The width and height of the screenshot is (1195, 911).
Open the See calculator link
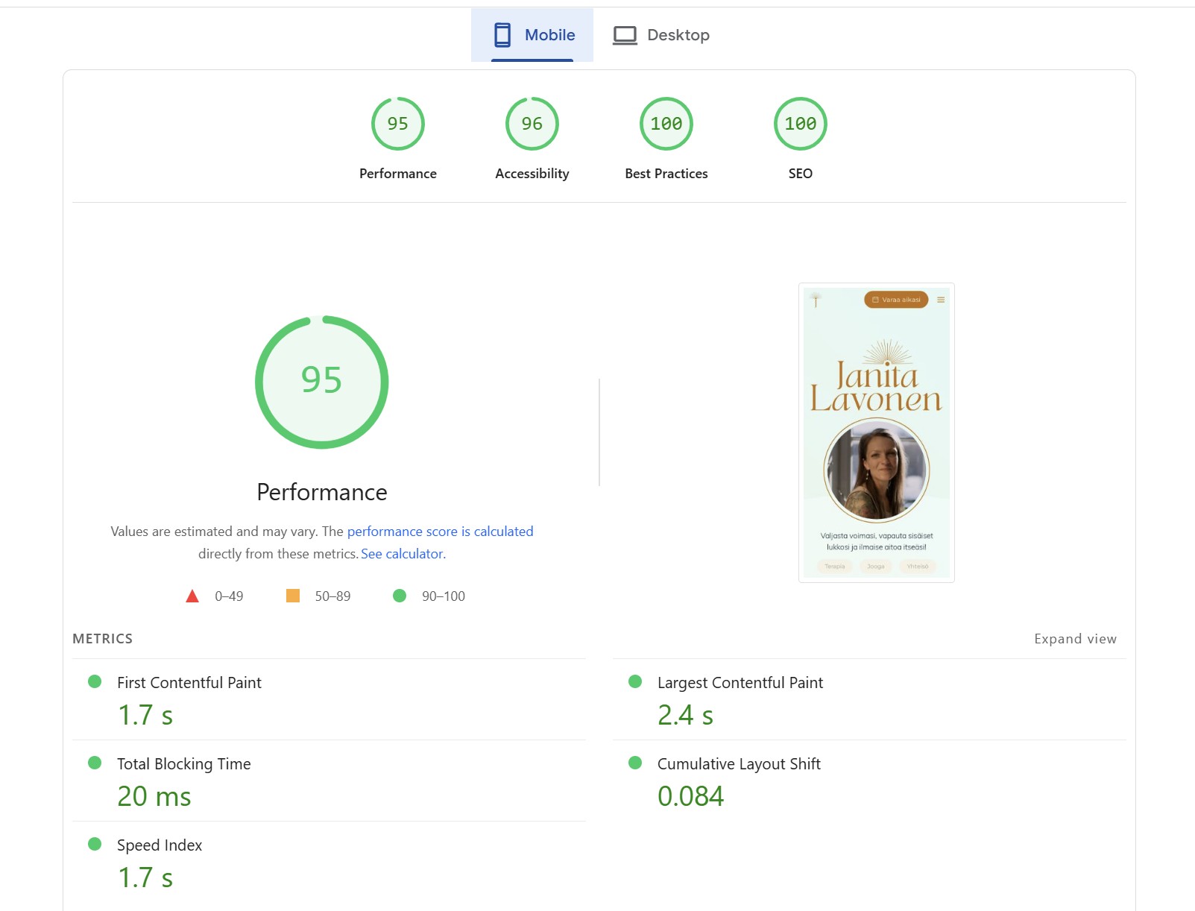(x=403, y=554)
